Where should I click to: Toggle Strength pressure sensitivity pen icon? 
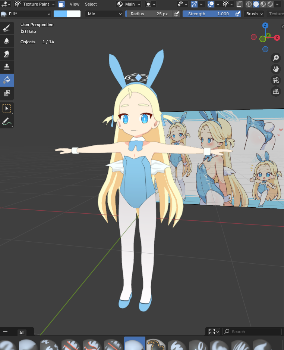238,14
